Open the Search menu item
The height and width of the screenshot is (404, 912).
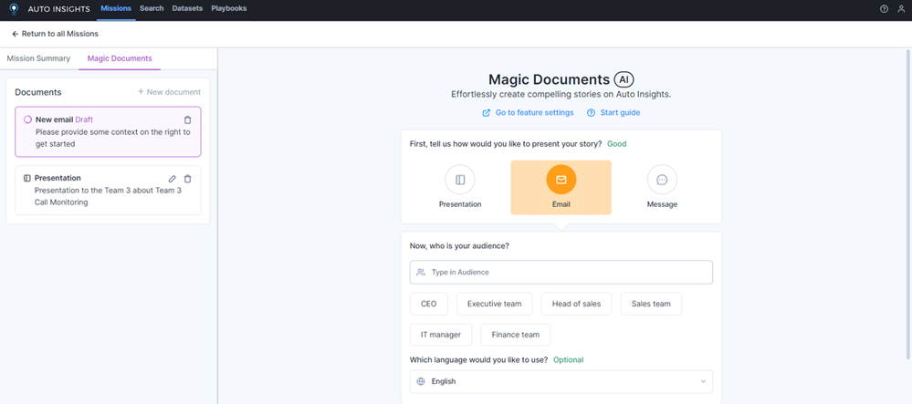(x=152, y=9)
